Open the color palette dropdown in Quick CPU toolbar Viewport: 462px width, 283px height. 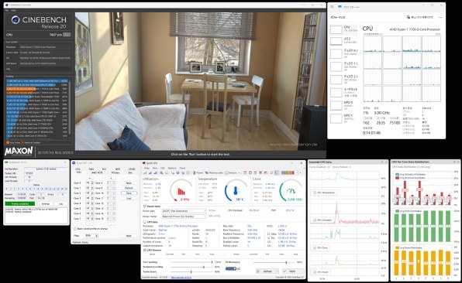coord(296,172)
